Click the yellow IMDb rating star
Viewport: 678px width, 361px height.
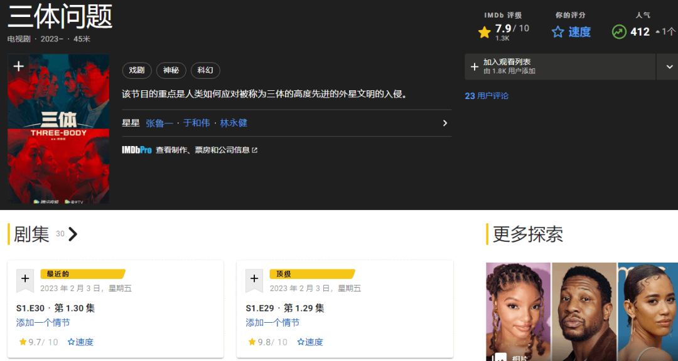click(484, 32)
